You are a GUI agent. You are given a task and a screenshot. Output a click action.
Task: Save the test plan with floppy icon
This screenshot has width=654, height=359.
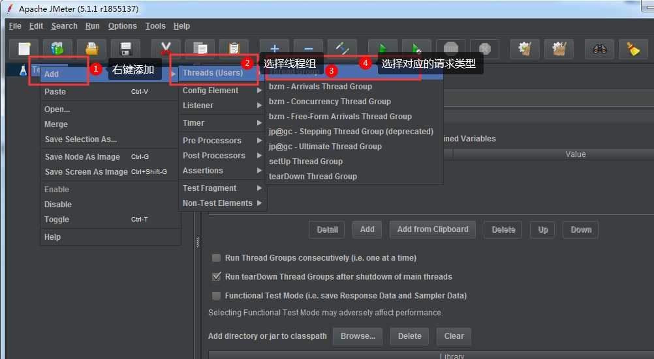click(x=125, y=49)
